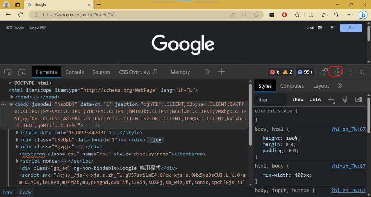Toggle split screen view icon
Image resolution: width=371 pixels, height=197 pixels.
pyautogui.click(x=311, y=14)
